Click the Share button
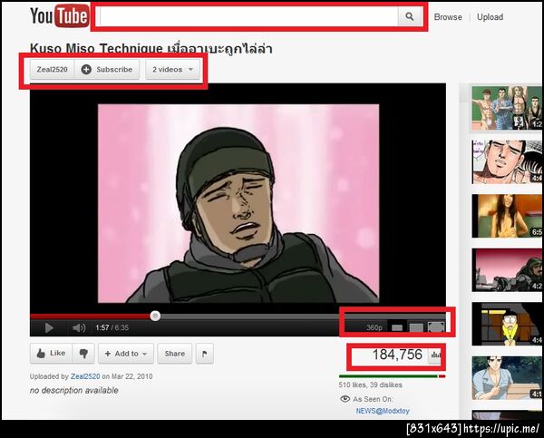The image size is (544, 438). tap(174, 354)
